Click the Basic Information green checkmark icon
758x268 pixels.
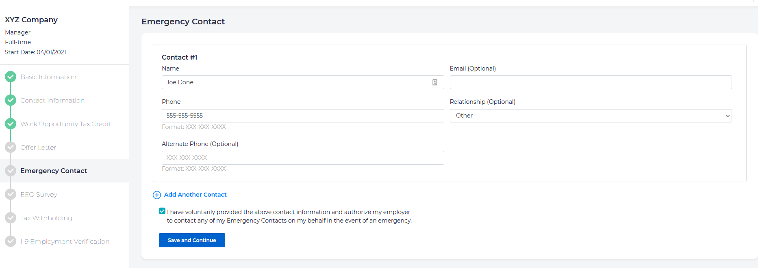[11, 77]
